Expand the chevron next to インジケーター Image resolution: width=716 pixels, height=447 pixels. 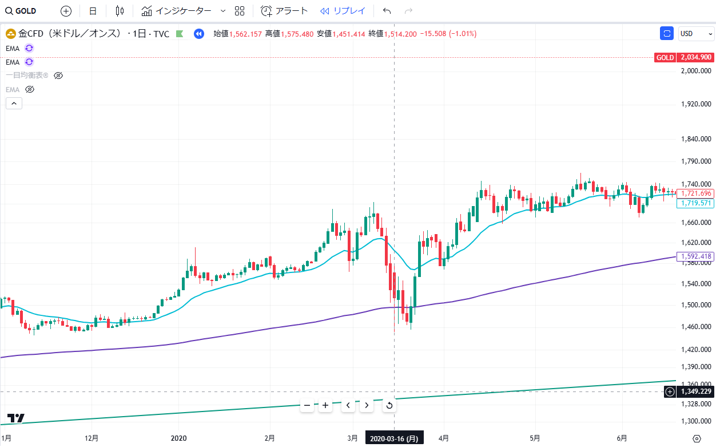(223, 11)
